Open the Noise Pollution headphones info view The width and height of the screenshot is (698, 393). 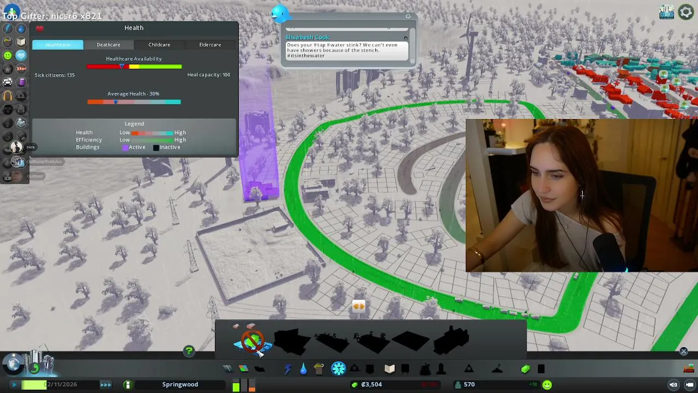tap(8, 96)
